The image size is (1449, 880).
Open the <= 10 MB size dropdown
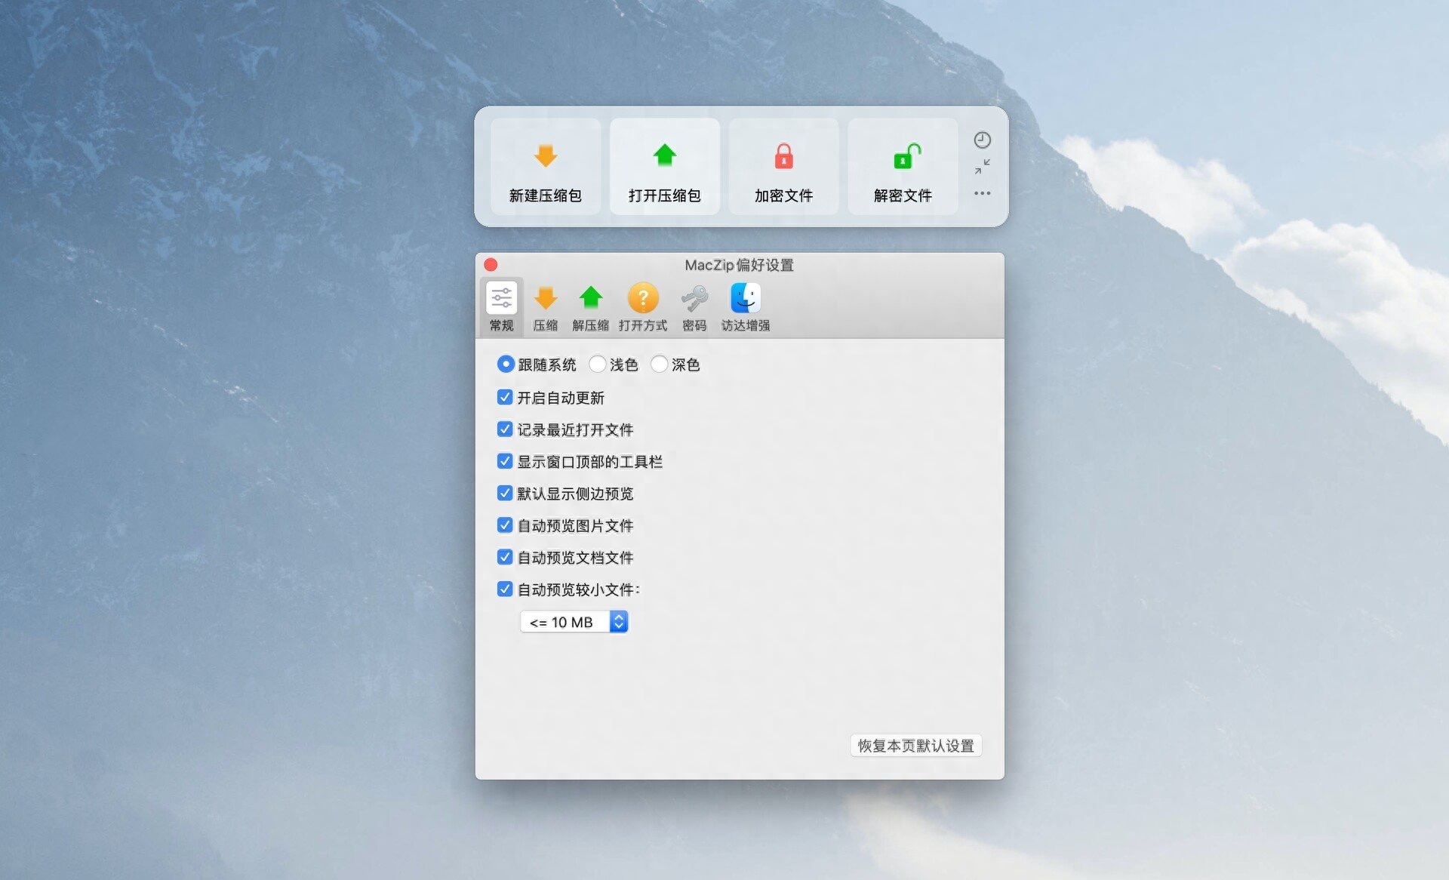(x=574, y=622)
